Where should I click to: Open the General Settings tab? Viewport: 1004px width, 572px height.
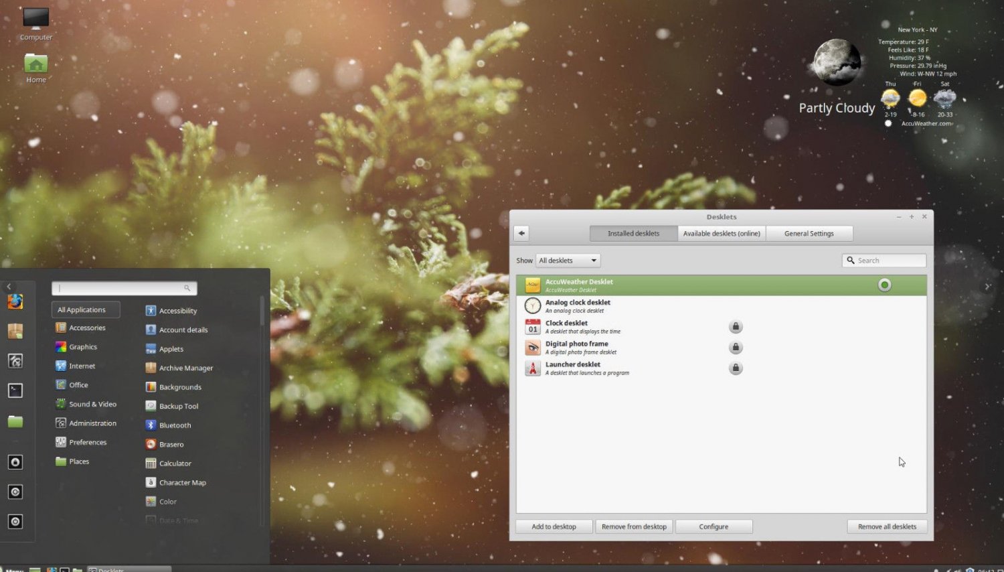tap(809, 233)
